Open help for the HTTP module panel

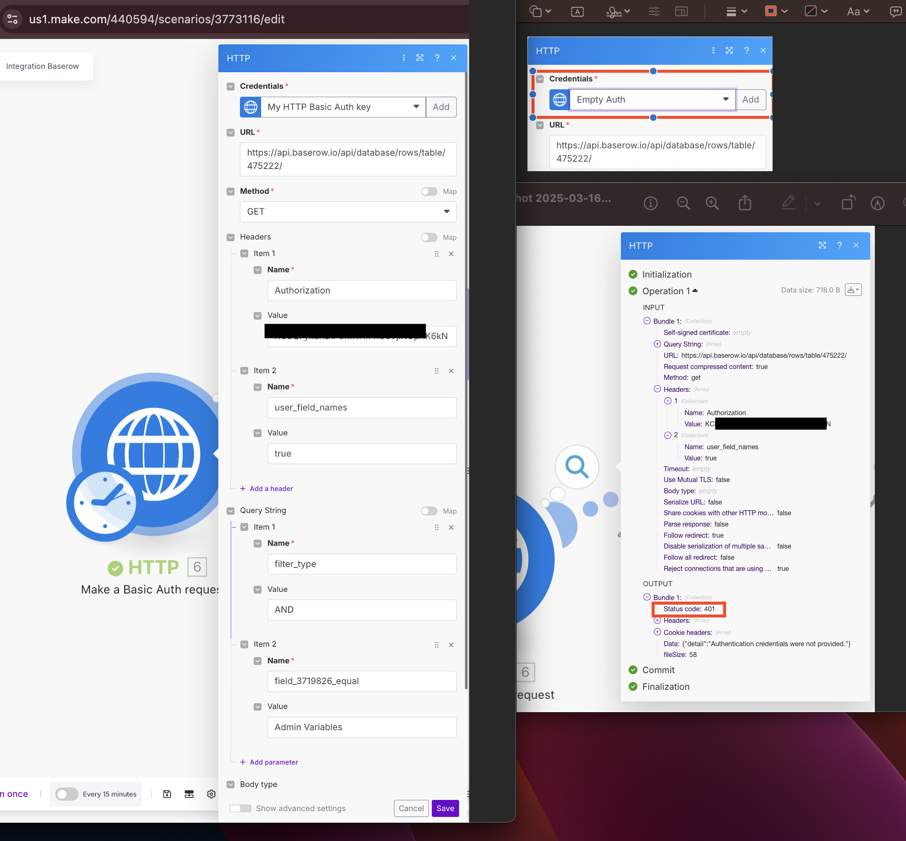[x=437, y=58]
